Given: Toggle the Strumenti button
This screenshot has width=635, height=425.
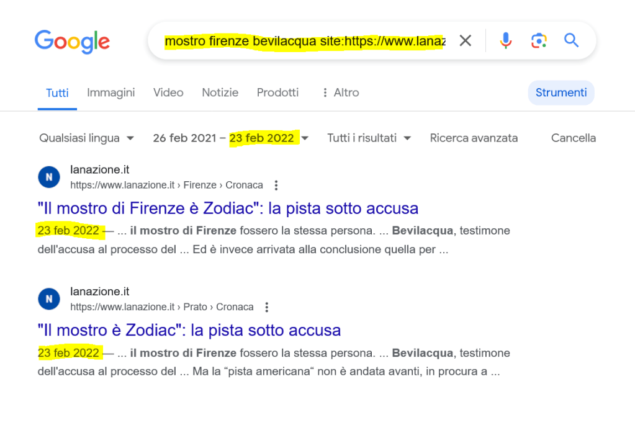Looking at the screenshot, I should 561,92.
